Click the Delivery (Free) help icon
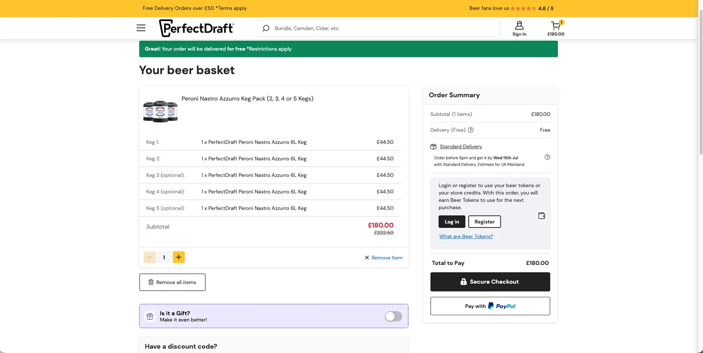Viewport: 703px width, 353px height. pyautogui.click(x=471, y=130)
